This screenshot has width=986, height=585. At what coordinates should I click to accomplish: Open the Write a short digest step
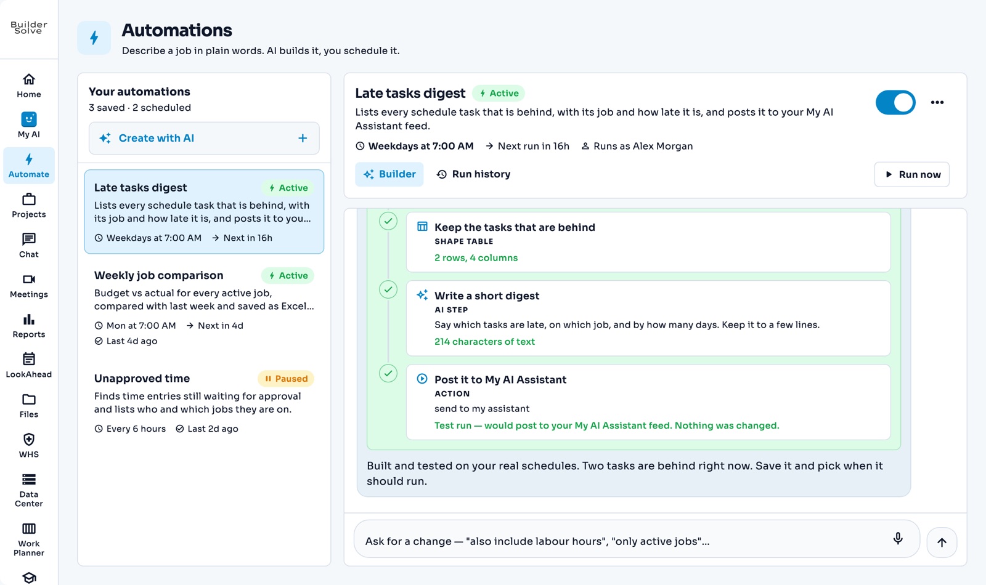pos(648,318)
